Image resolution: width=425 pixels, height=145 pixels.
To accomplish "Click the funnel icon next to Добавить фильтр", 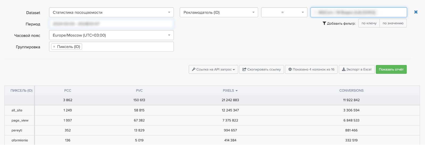I will pos(324,23).
